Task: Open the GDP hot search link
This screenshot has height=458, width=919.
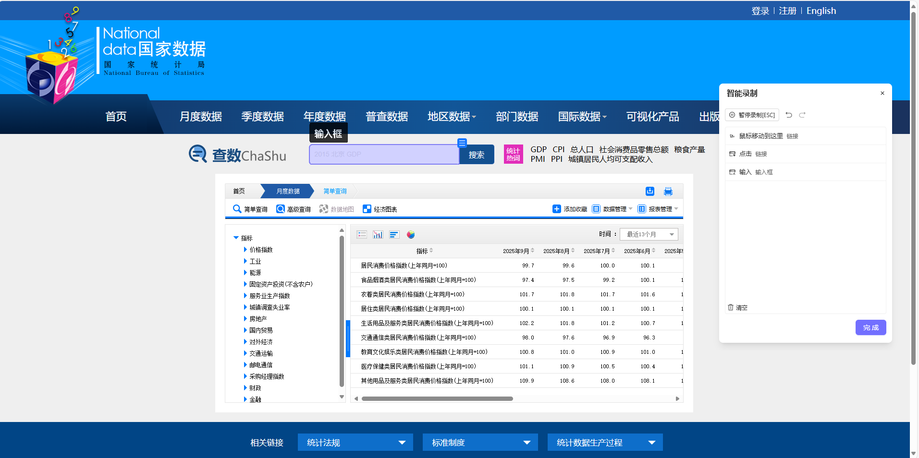Action: coord(538,149)
